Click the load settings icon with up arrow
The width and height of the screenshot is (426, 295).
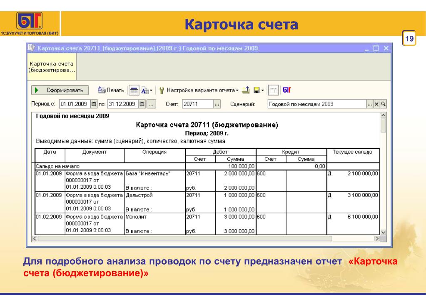tap(246, 90)
